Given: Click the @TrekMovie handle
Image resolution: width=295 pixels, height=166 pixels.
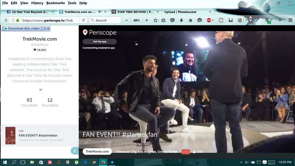Looking at the screenshot, I should pos(39,45).
